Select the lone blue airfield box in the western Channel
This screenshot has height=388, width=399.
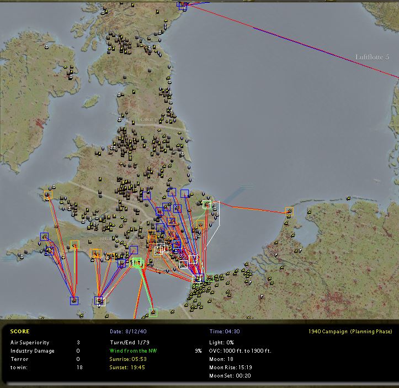(x=74, y=301)
